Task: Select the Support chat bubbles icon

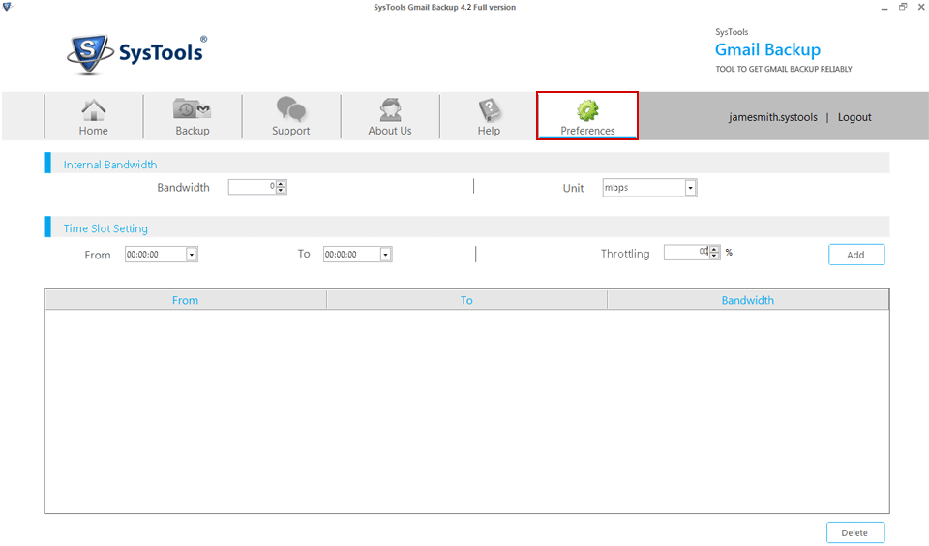Action: [x=291, y=109]
